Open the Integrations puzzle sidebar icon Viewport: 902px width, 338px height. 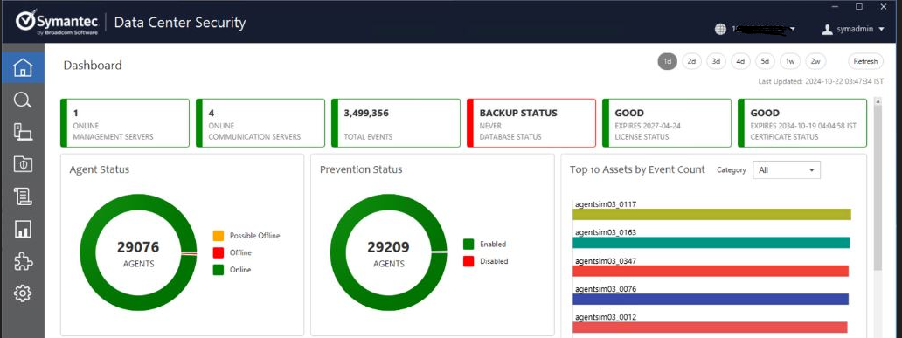pyautogui.click(x=23, y=261)
